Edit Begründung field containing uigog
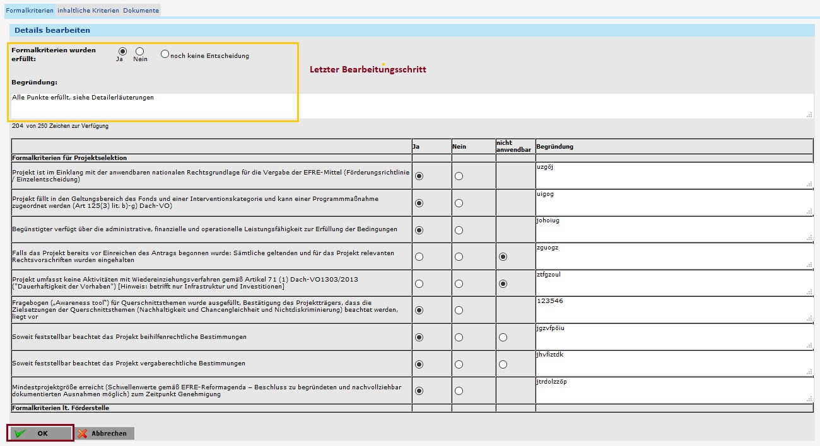 pos(674,202)
